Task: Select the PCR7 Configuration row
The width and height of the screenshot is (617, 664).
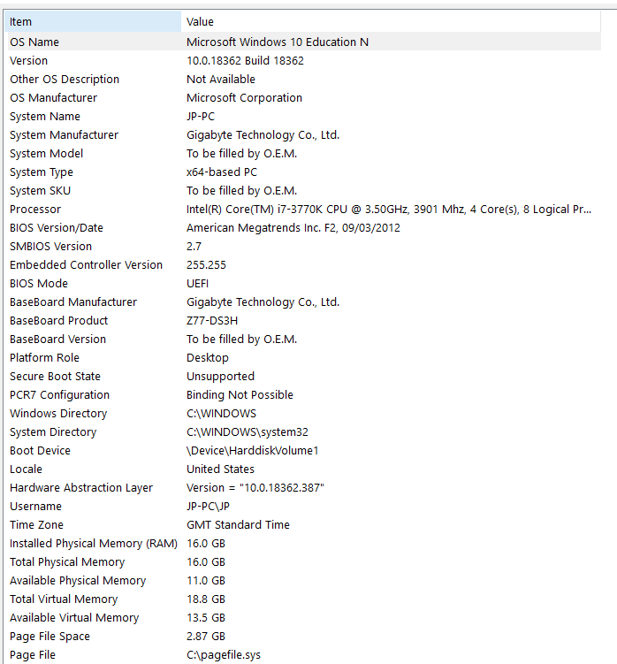Action: (x=59, y=395)
